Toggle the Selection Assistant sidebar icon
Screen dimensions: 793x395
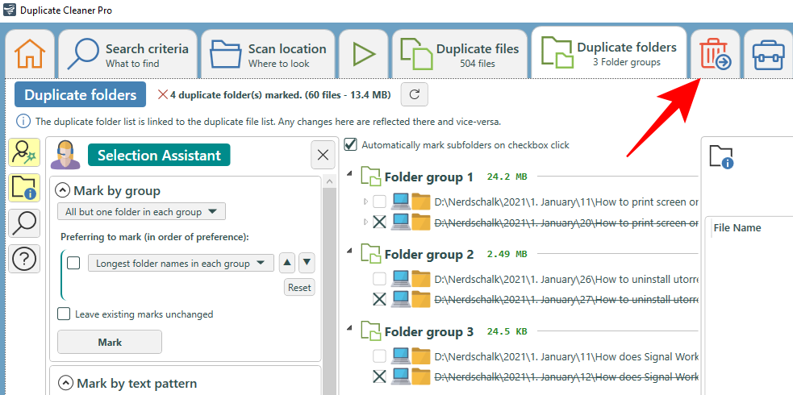pos(24,152)
